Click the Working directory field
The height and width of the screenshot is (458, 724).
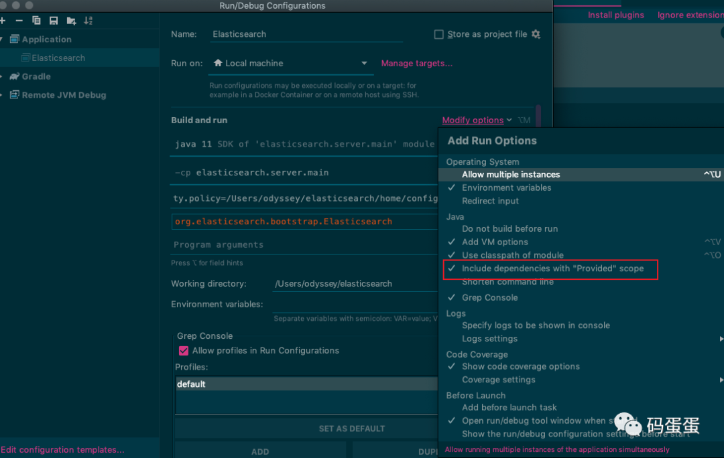(355, 284)
